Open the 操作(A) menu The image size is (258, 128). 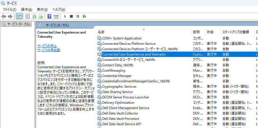pyautogui.click(x=26, y=10)
